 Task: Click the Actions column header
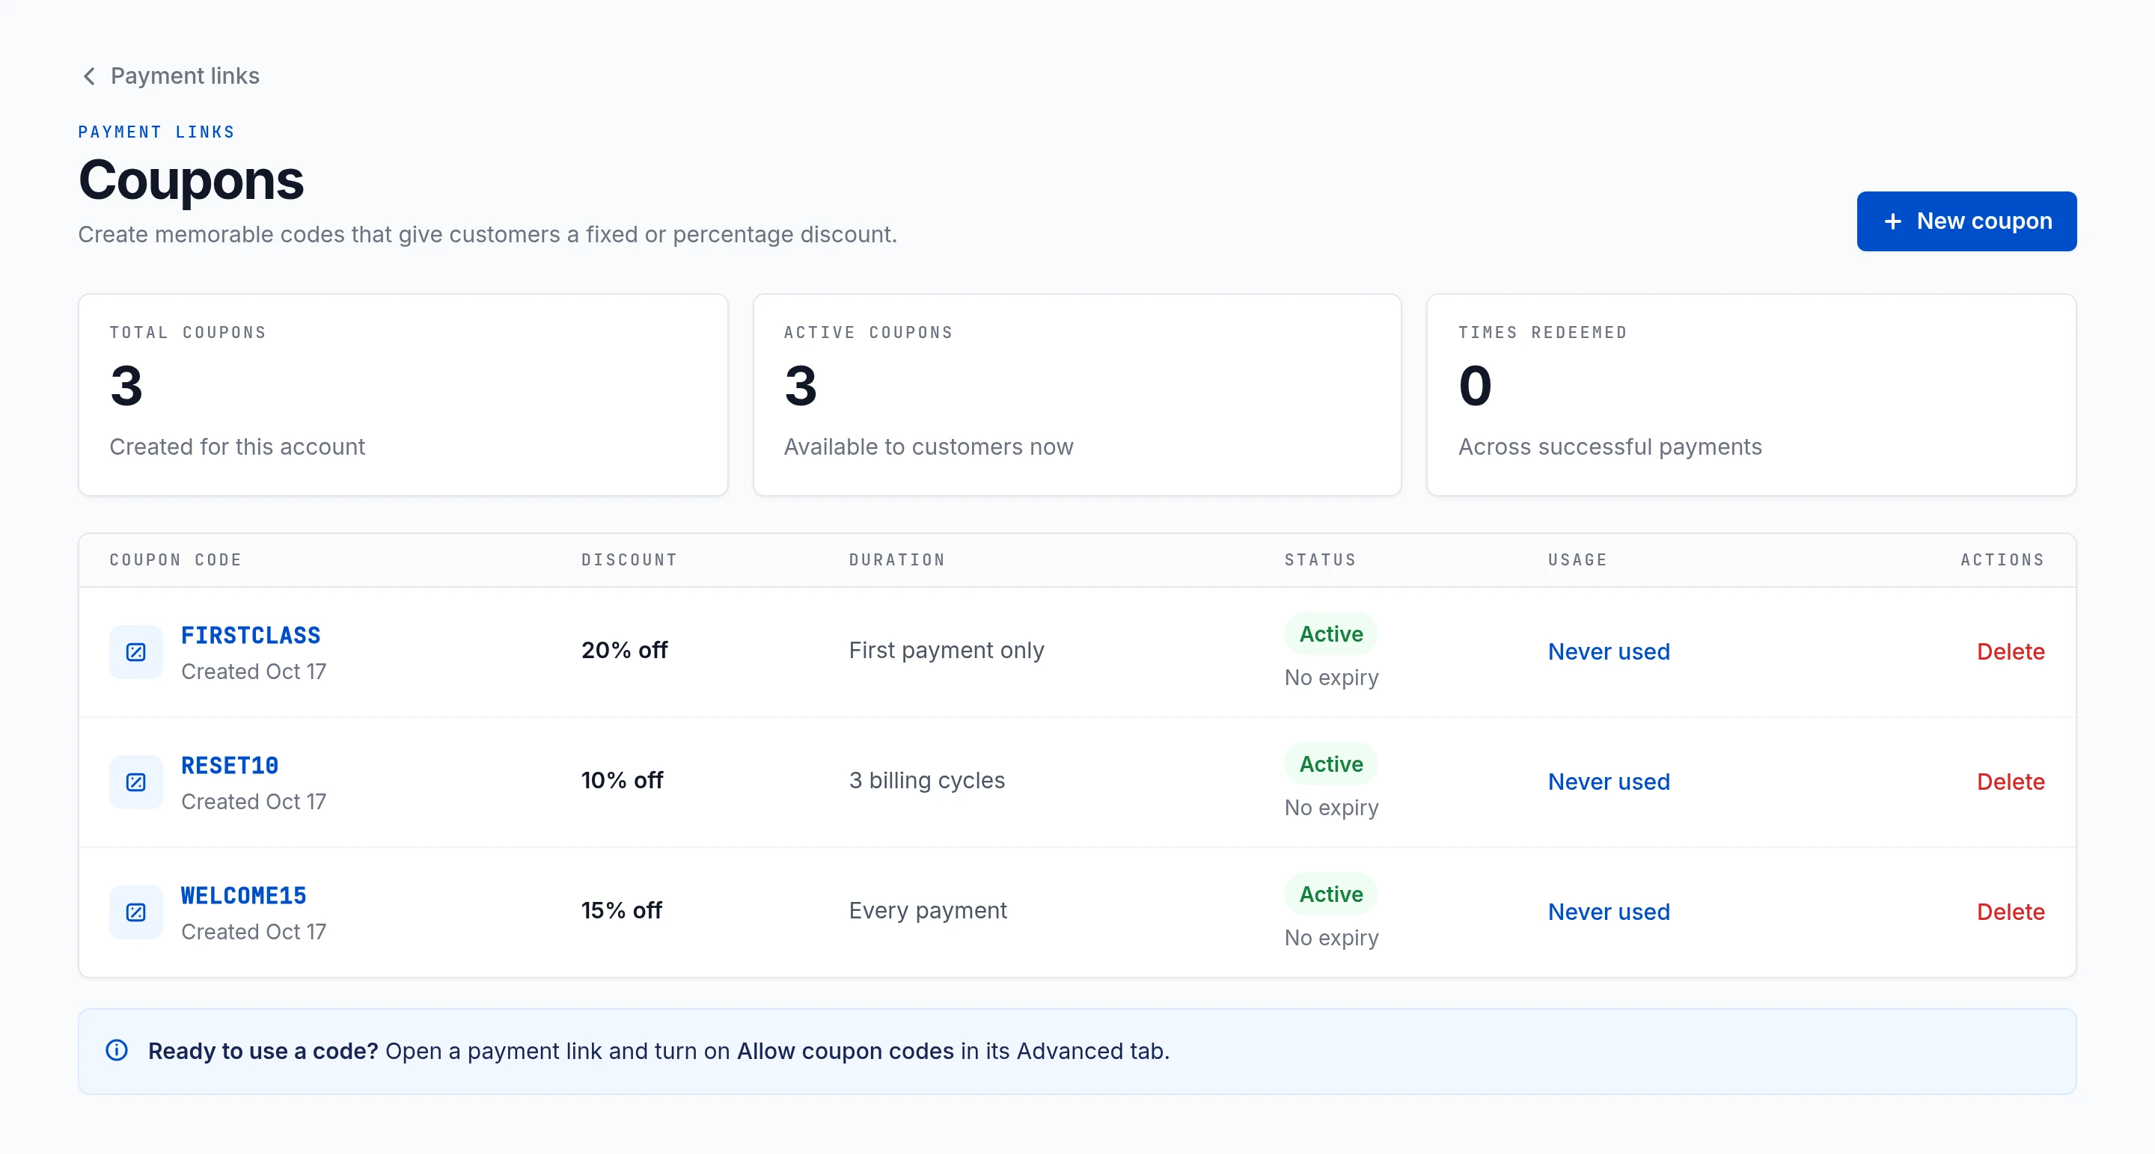2002,559
